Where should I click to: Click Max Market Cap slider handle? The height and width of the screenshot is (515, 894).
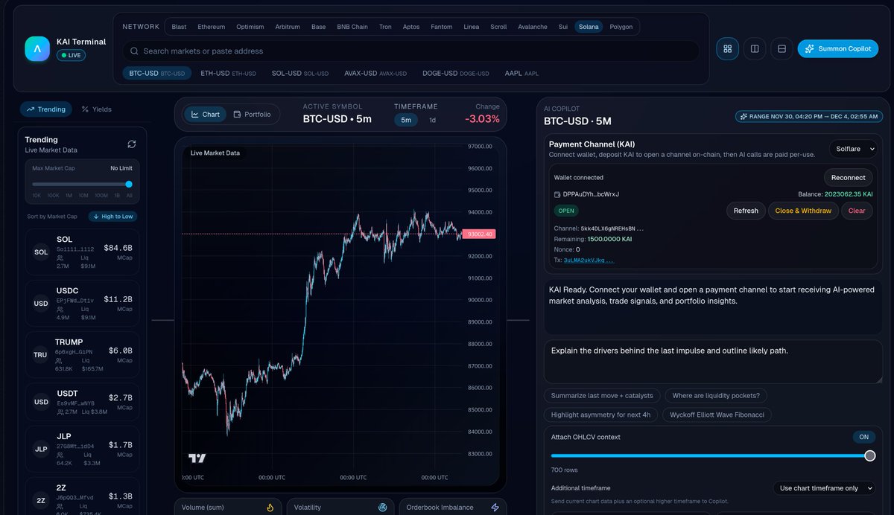129,184
